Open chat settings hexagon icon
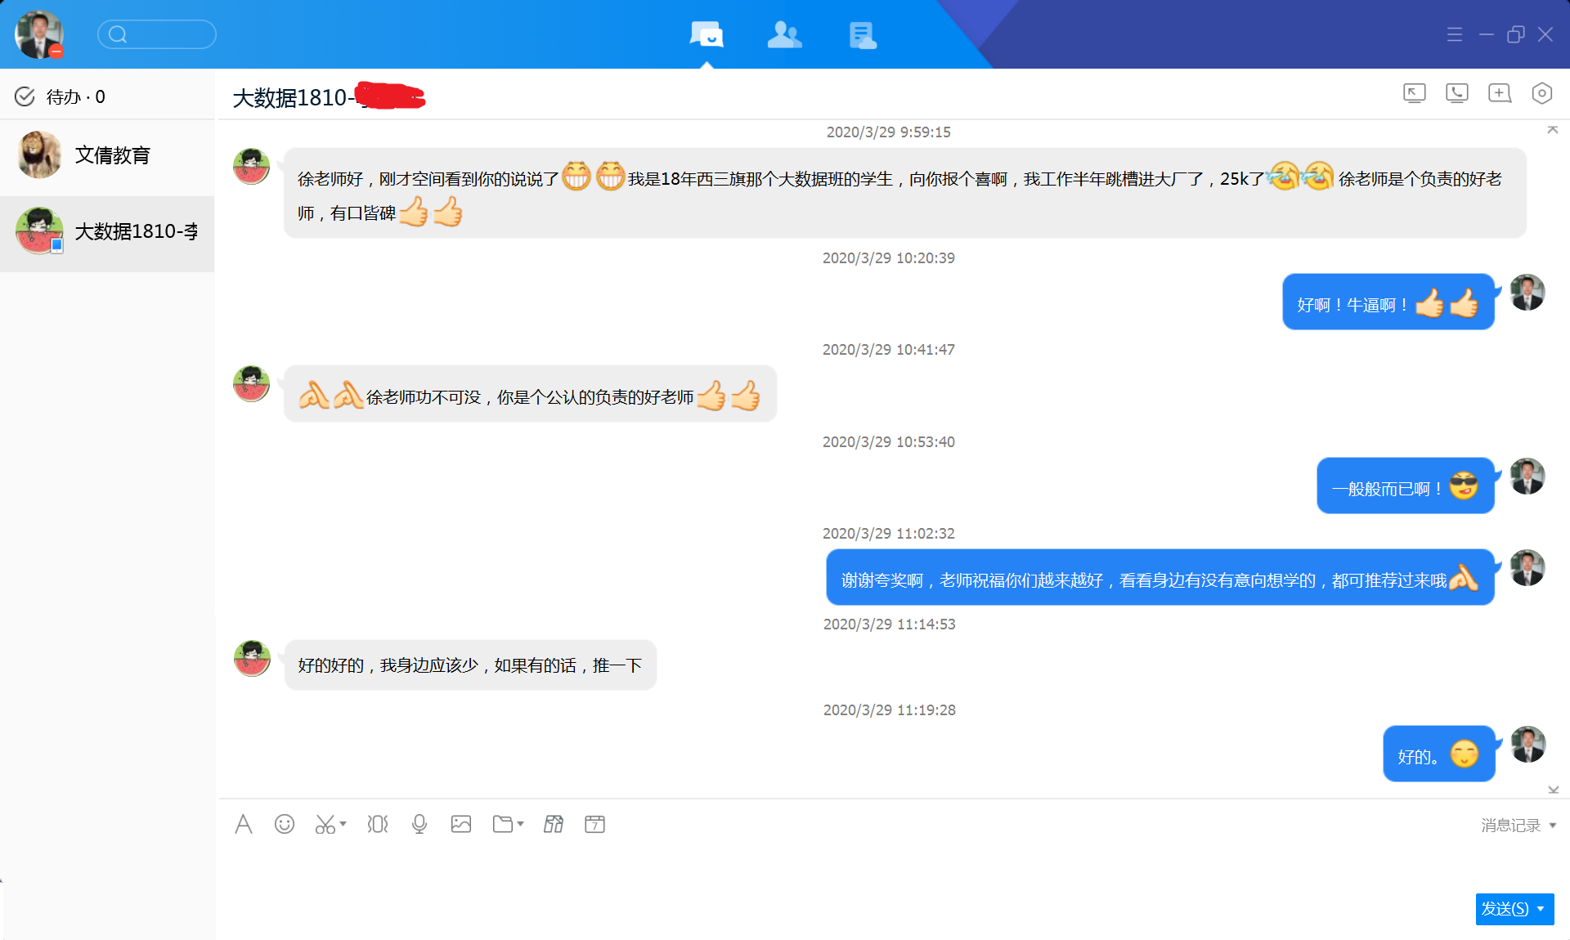Screen dimensions: 1570x940 pyautogui.click(x=1541, y=93)
